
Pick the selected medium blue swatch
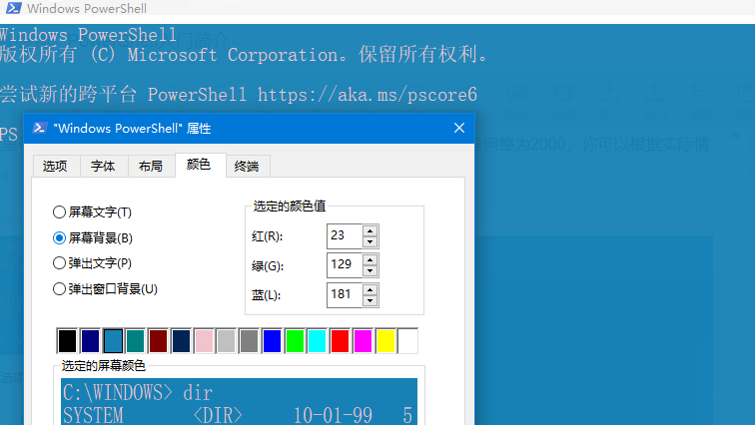(x=113, y=341)
